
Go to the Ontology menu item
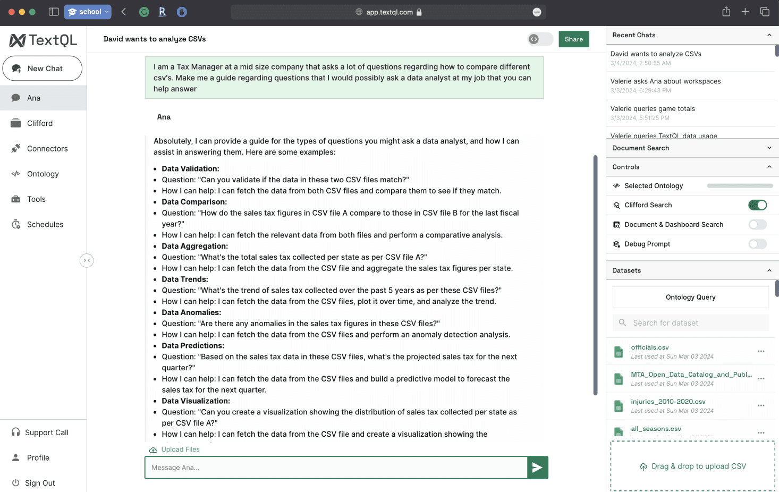(44, 174)
